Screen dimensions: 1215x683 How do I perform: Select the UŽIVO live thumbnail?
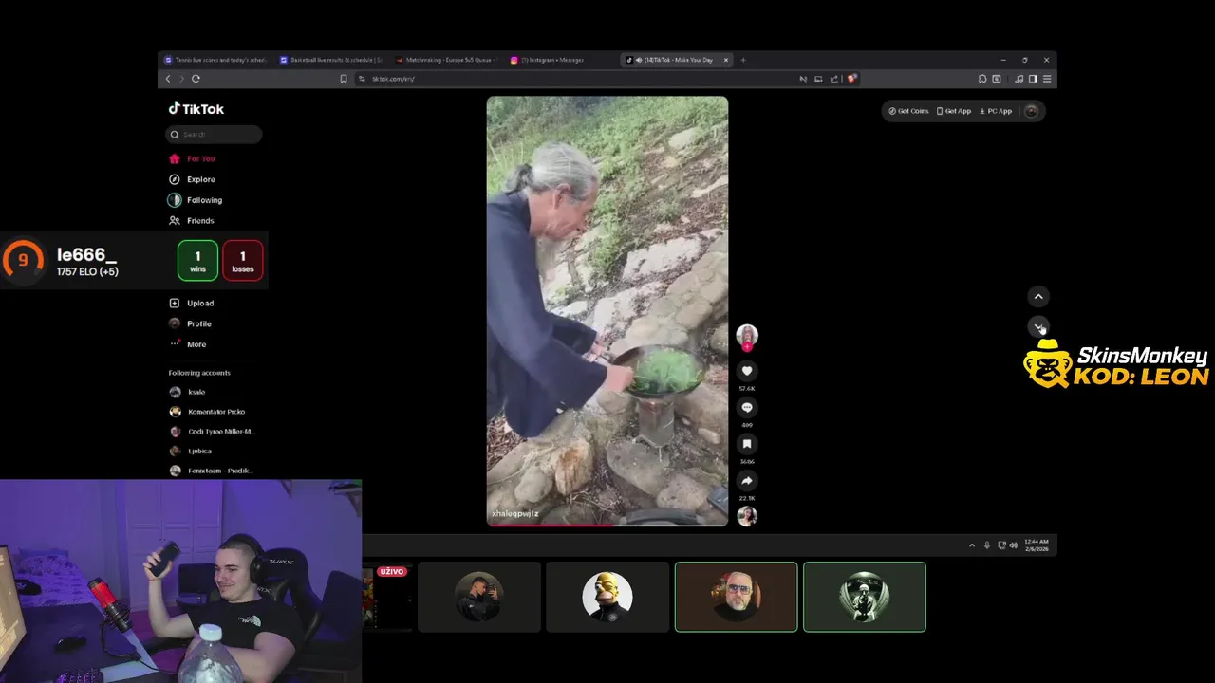pyautogui.click(x=387, y=597)
